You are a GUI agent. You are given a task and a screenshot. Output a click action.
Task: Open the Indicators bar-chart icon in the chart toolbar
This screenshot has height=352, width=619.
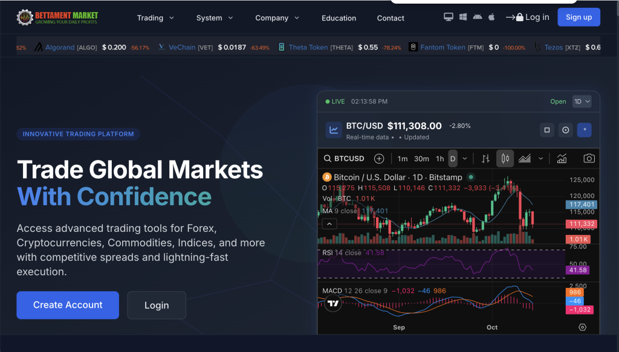tap(562, 159)
